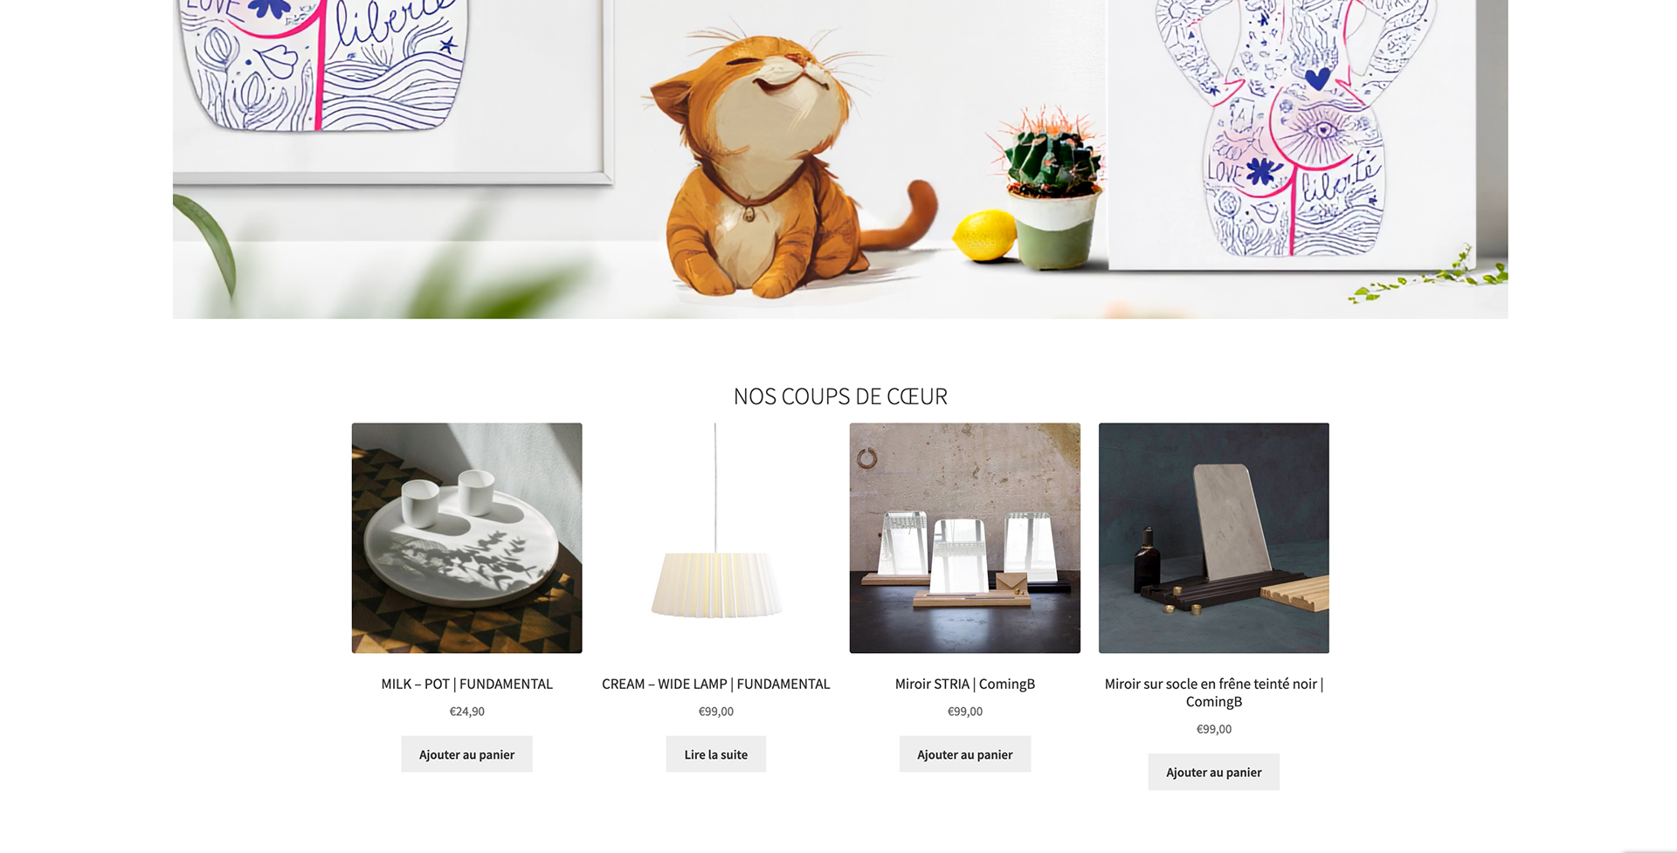Open the CREAM – WIDE LAMP | FUNDAMENTAL link
This screenshot has width=1677, height=853.
(715, 684)
